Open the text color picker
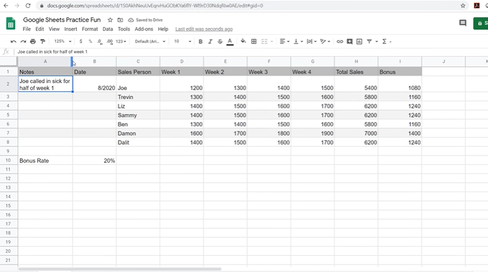The width and height of the screenshot is (488, 272). tap(230, 42)
